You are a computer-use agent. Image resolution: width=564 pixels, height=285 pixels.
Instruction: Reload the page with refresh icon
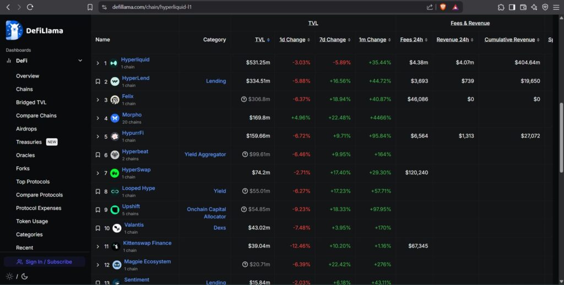[x=30, y=7]
